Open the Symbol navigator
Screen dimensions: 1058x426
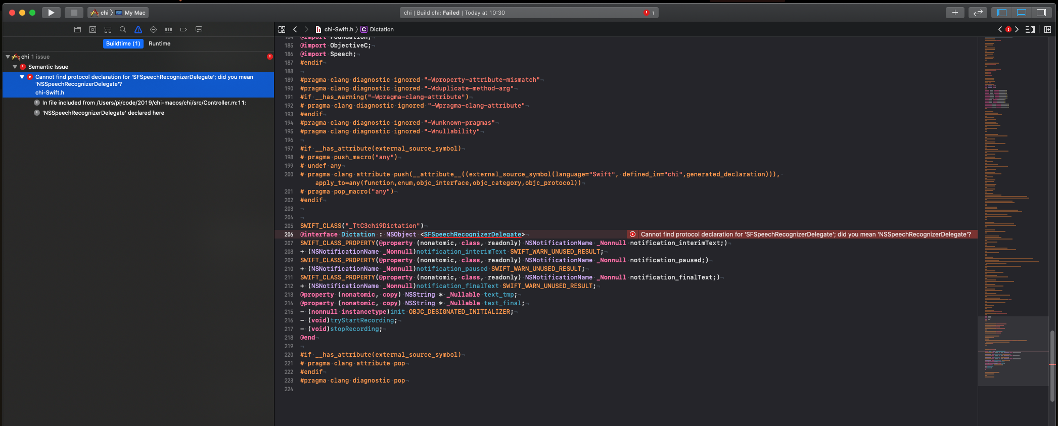(108, 29)
